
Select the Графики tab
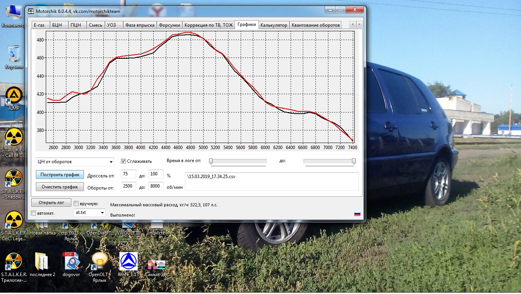247,24
